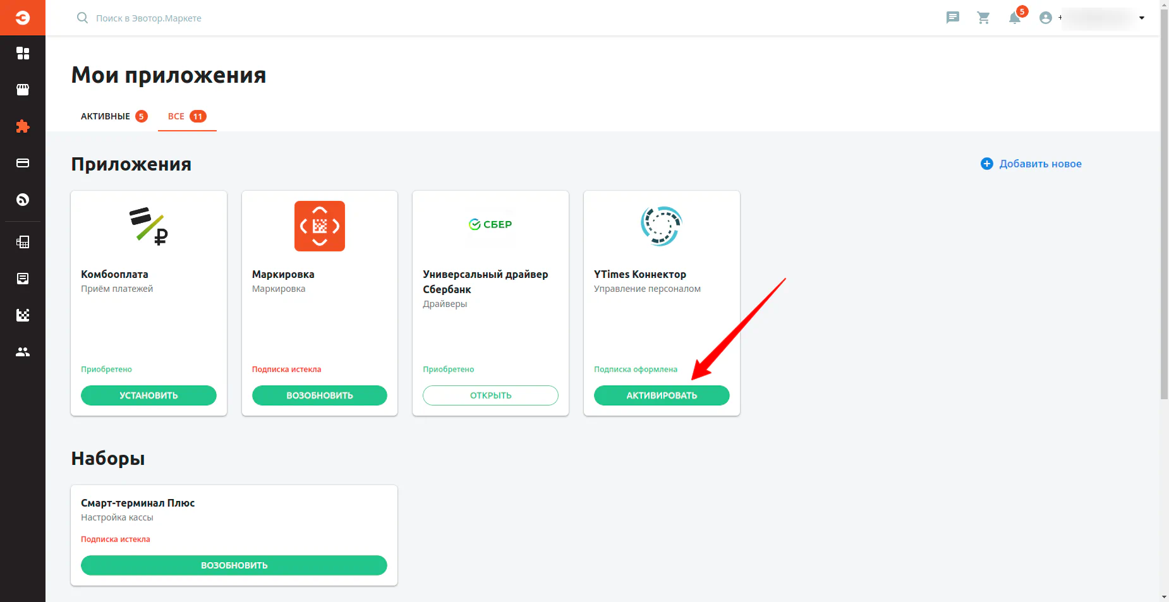Open the marking code icon in the sidebar
Screen dimensions: 1169x602
pyautogui.click(x=23, y=315)
